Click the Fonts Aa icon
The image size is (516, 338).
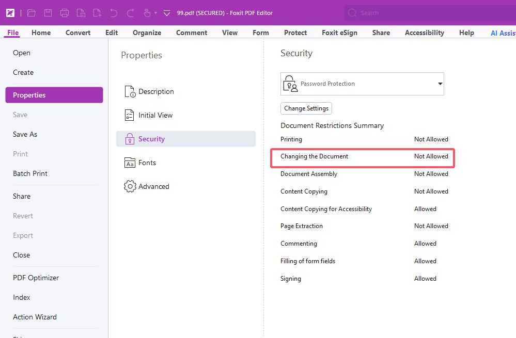130,163
